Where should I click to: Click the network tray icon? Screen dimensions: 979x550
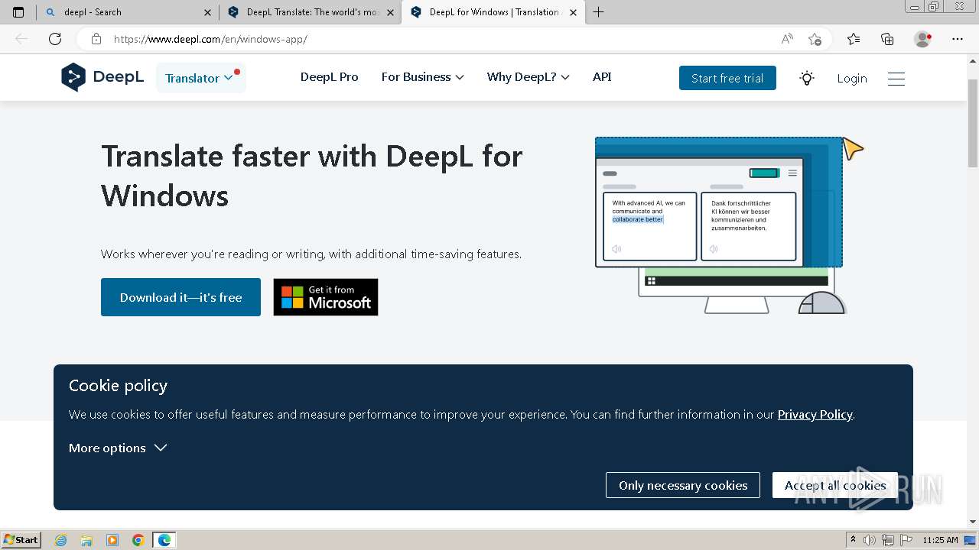coord(887,540)
